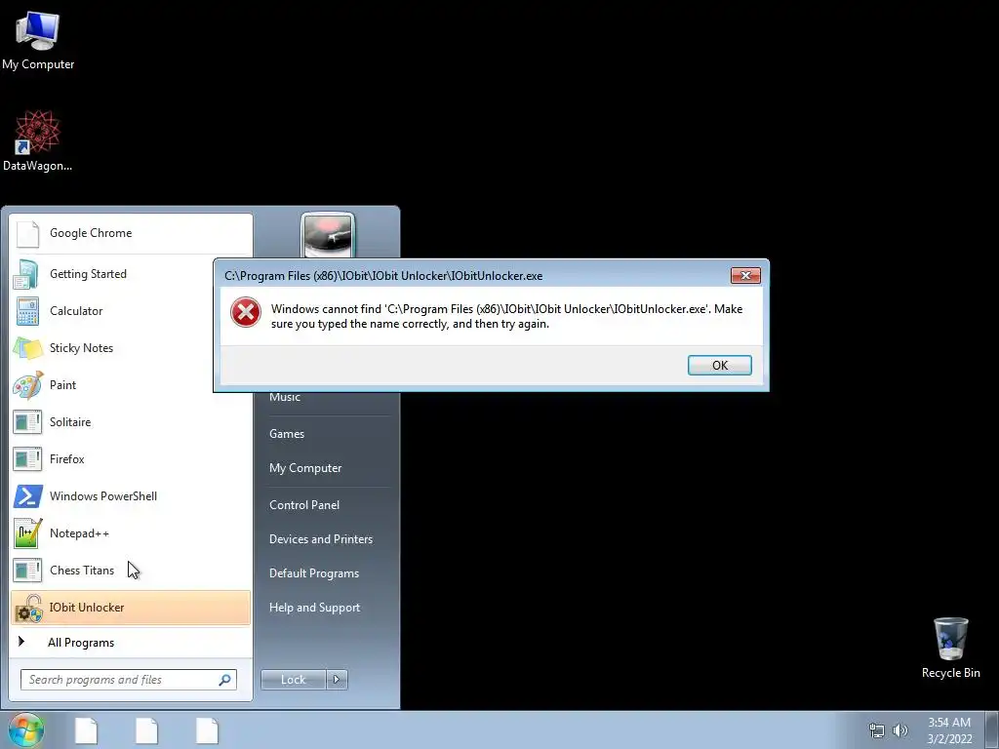The width and height of the screenshot is (999, 749).
Task: Click the Paint palette icon
Action: pyautogui.click(x=27, y=384)
